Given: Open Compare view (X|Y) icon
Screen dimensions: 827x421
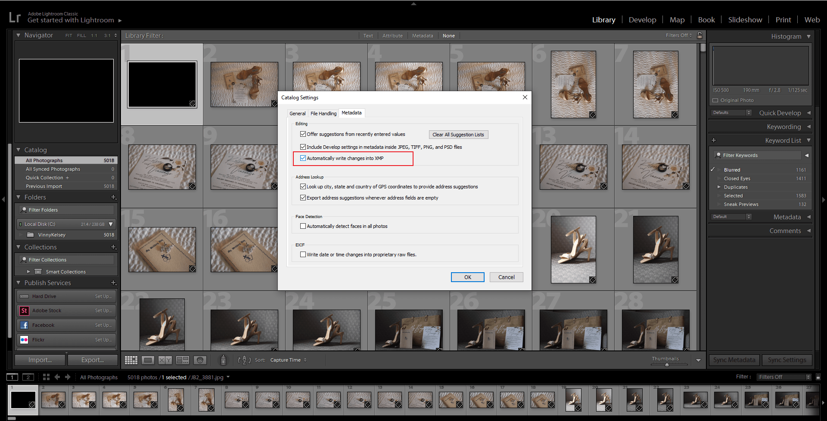Looking at the screenshot, I should point(165,360).
